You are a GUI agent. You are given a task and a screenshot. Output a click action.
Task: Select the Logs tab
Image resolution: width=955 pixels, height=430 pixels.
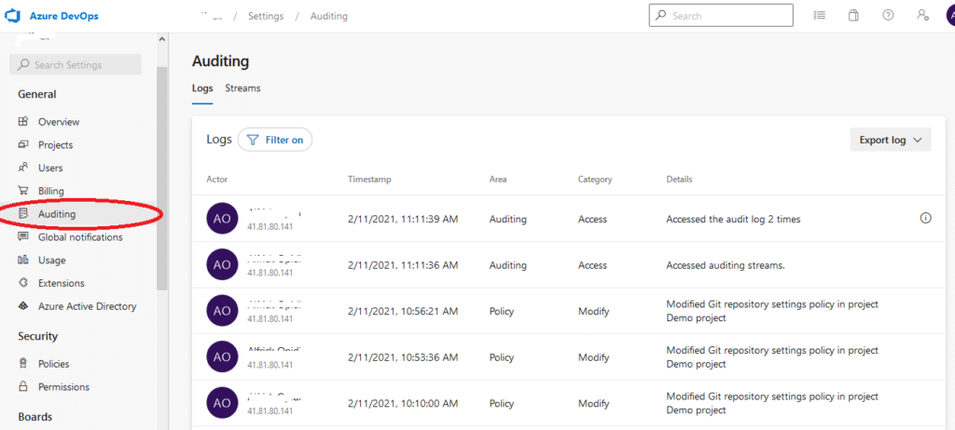(202, 88)
